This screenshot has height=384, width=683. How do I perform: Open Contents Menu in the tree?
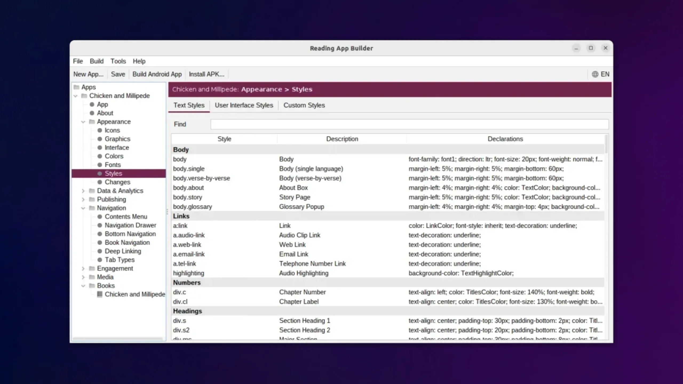[x=126, y=217]
